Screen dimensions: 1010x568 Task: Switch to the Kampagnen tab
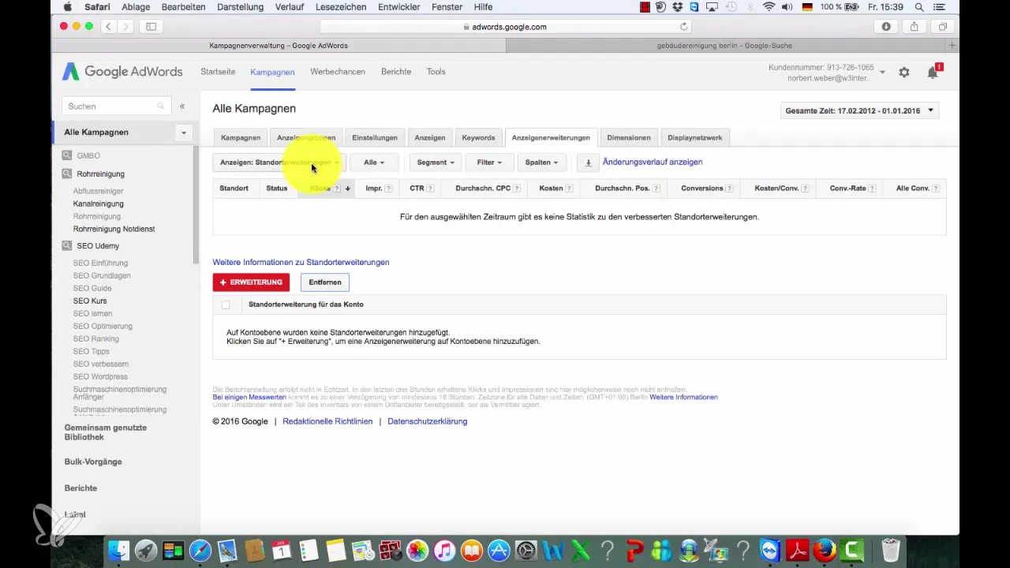click(241, 137)
